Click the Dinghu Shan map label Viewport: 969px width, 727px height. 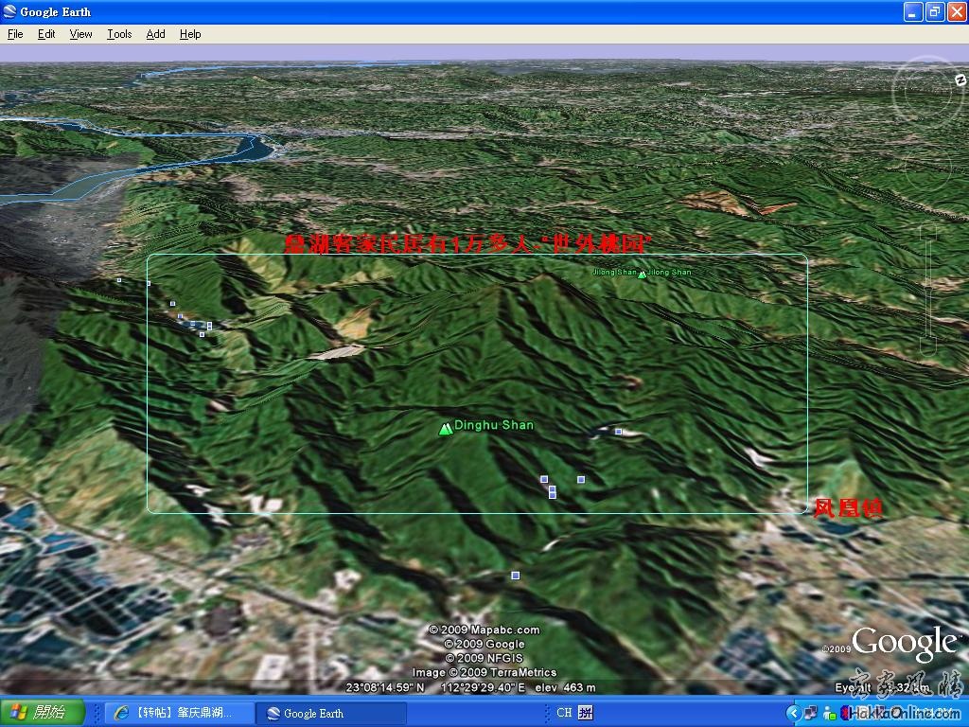[x=494, y=425]
